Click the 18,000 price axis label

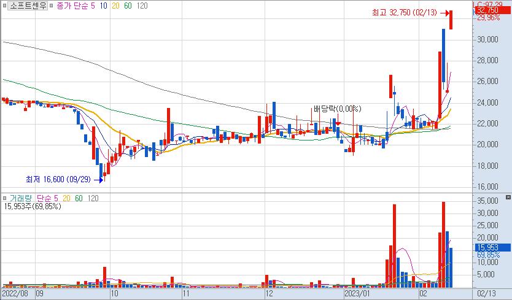pos(487,166)
